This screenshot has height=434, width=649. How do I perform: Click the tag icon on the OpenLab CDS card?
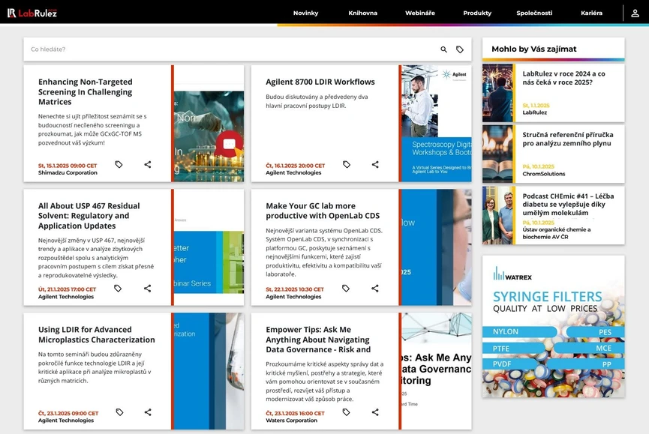(x=345, y=288)
